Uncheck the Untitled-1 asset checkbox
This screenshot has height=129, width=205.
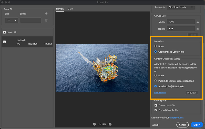point(4,42)
